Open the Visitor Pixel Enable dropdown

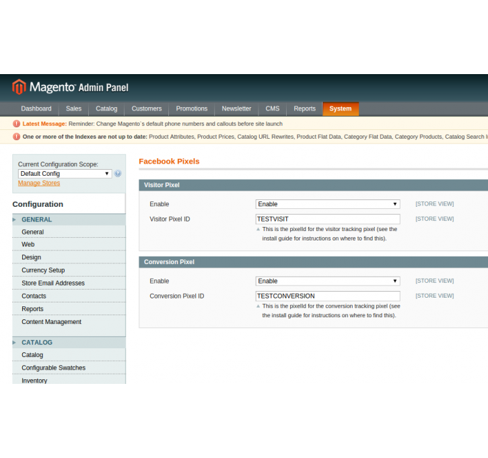pos(328,204)
